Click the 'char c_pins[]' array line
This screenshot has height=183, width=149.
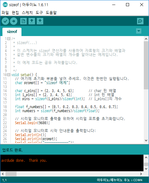(x=44, y=91)
